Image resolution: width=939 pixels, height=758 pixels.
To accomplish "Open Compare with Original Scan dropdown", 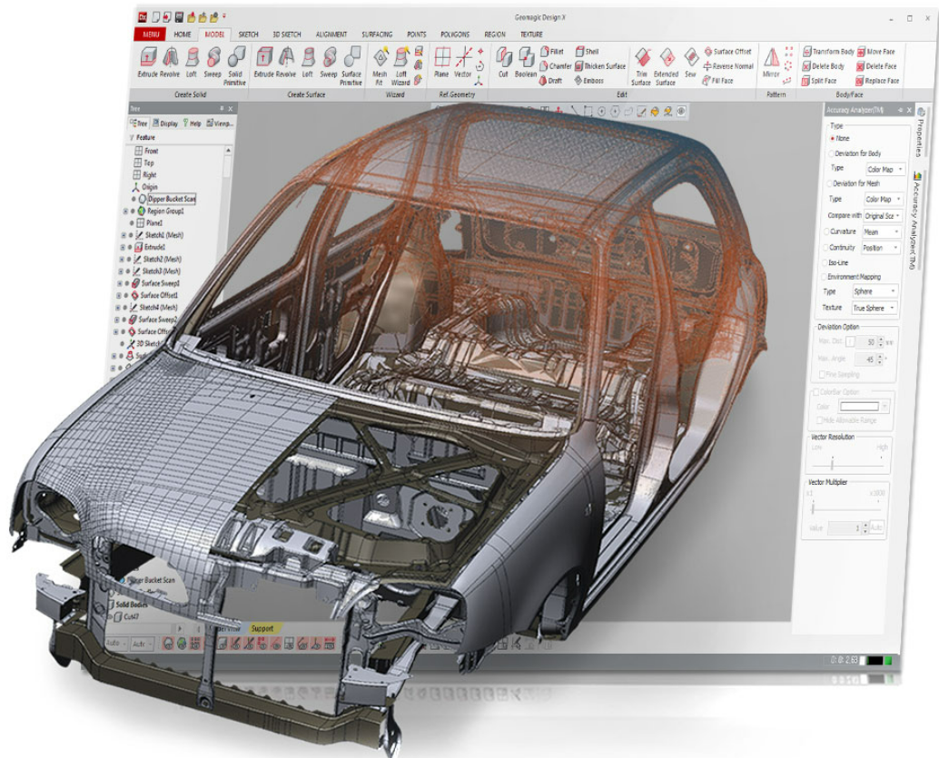I will click(x=882, y=215).
